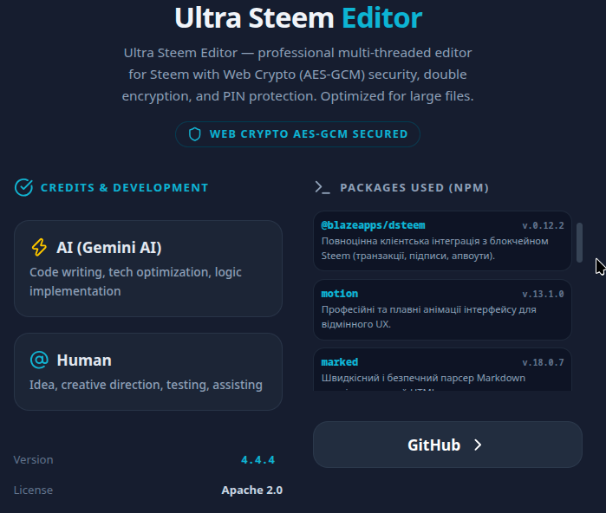The width and height of the screenshot is (606, 513).
Task: Click the Version label
Action: click(x=33, y=459)
